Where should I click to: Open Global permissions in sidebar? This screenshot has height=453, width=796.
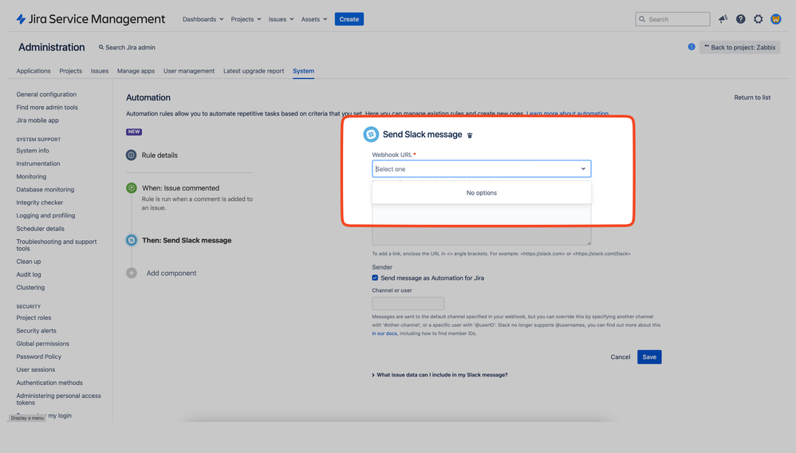42,344
